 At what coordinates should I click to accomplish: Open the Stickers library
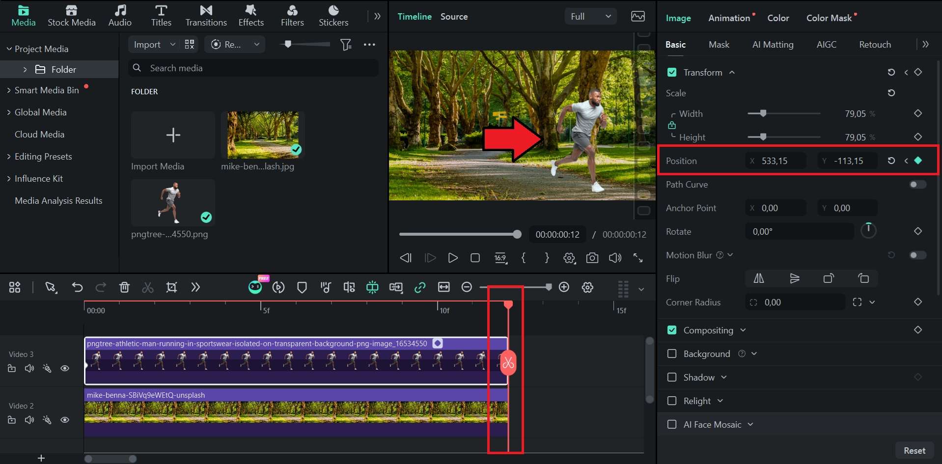point(333,16)
